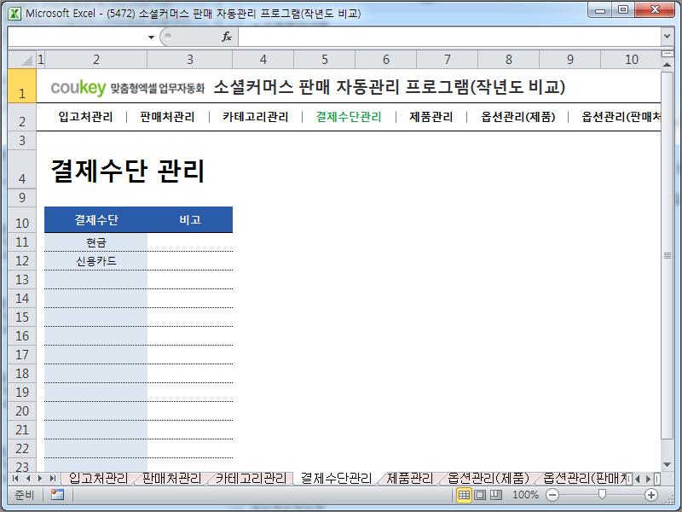Switch to the 카테고리관리 sheet tab
This screenshot has width=682, height=512.
[251, 478]
